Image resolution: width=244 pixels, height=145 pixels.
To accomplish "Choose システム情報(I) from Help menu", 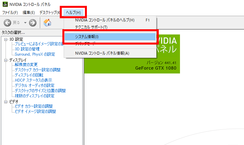I will coord(110,37).
